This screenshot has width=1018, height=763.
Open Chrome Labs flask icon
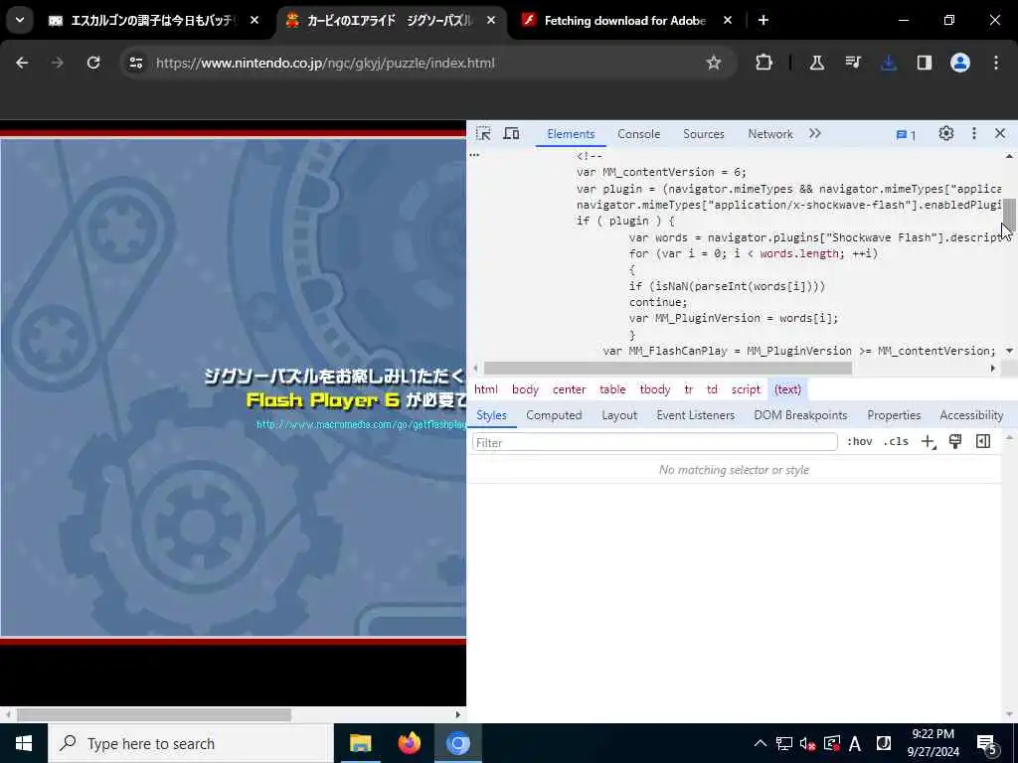[817, 63]
